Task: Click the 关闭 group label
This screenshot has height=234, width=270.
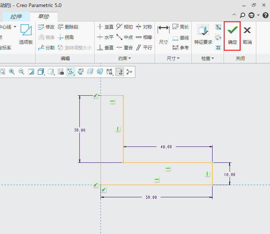Action: 240,59
